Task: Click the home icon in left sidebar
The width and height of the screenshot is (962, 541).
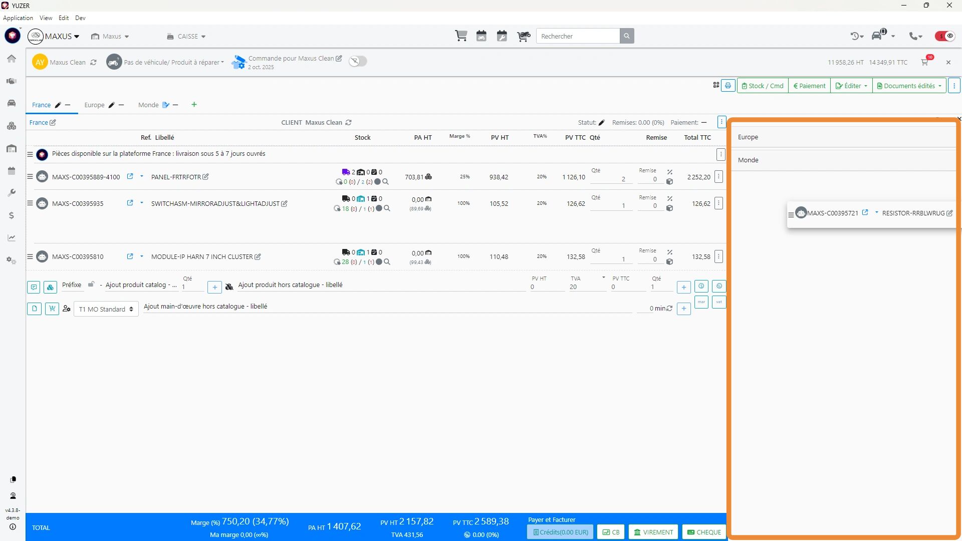Action: (x=12, y=59)
